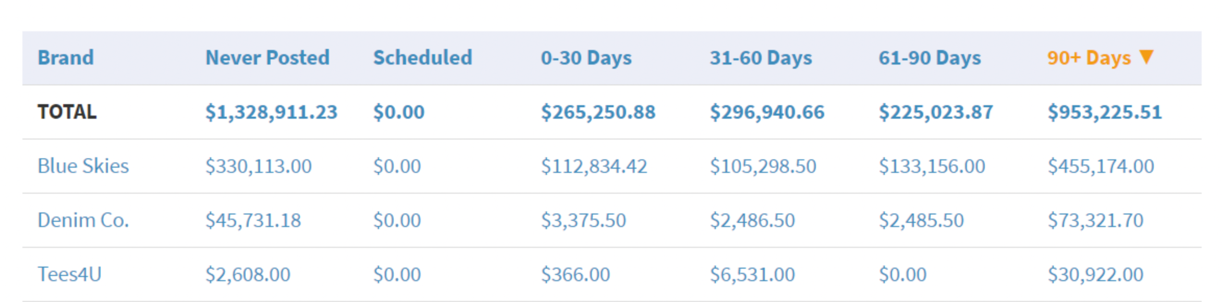The height and width of the screenshot is (302, 1222).
Task: Click the orange sort arrow beside 90+ Days
Action: coord(1146,56)
